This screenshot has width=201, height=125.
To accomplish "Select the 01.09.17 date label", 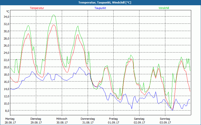I will [114, 122].
